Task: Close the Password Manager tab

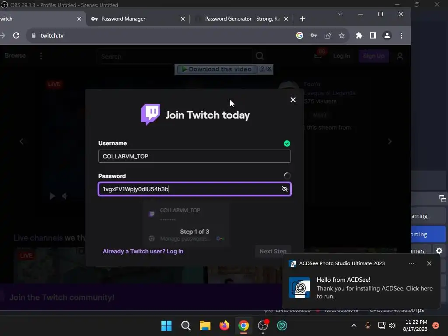Action: [x=183, y=19]
